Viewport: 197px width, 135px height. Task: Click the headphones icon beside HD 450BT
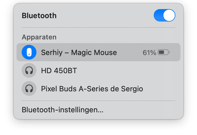(x=29, y=70)
